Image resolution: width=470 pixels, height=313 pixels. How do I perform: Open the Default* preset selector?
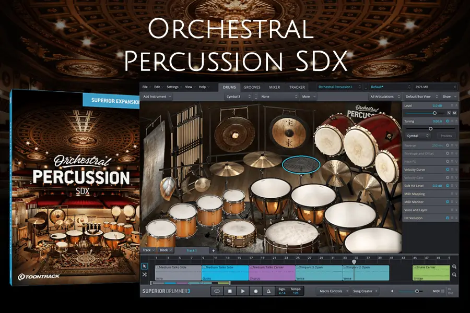[390, 87]
